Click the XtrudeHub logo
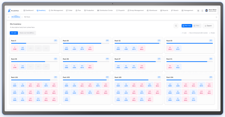This screenshot has width=225, height=117. pyautogui.click(x=13, y=10)
